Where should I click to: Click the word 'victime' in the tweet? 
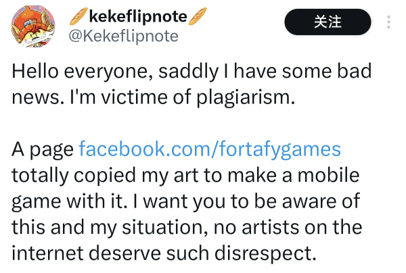[x=118, y=96]
